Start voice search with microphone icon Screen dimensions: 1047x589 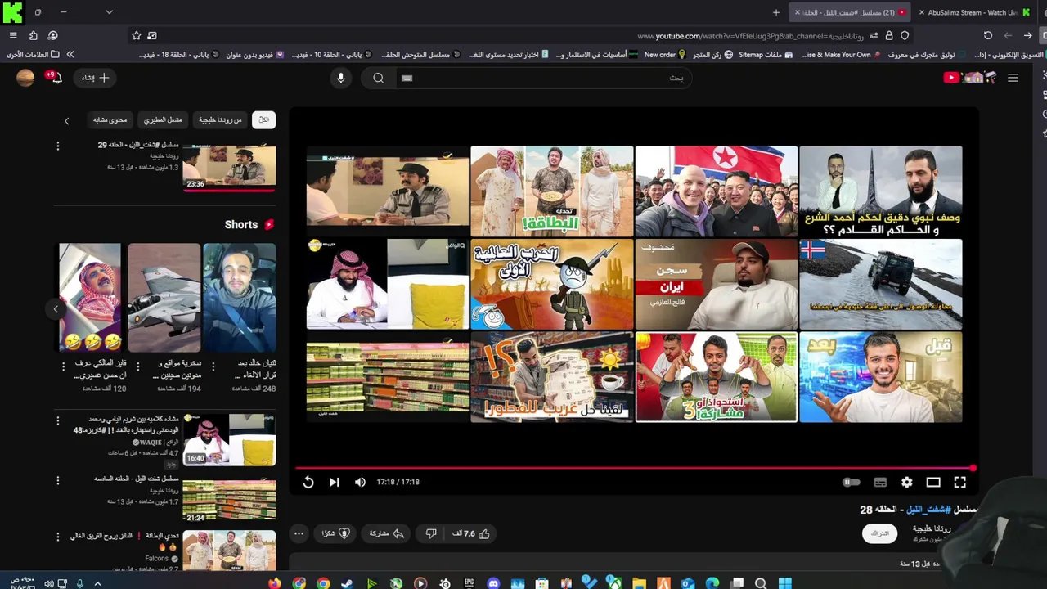coord(341,78)
